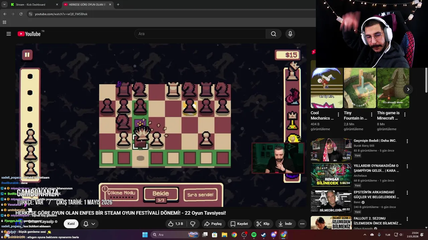Screen dimensions: 428x240
Task: Click the Bekle 3/3 game button
Action: (x=161, y=195)
